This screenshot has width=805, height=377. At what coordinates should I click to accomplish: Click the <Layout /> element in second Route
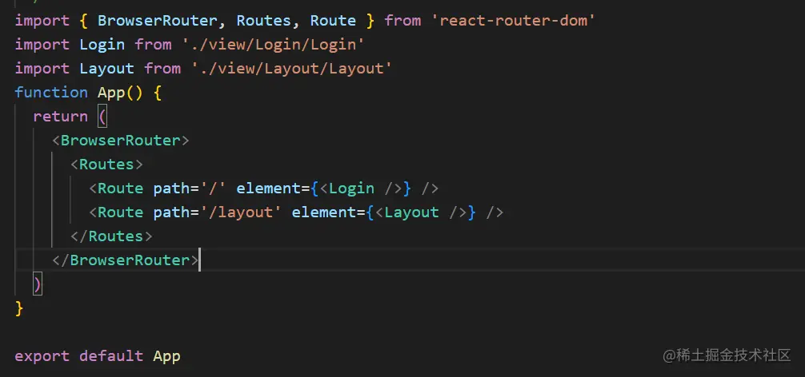click(421, 212)
